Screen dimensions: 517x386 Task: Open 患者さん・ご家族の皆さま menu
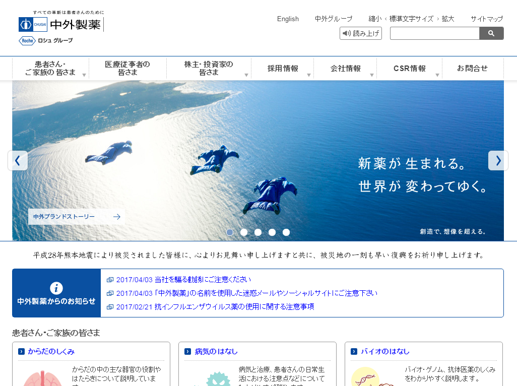click(x=50, y=68)
